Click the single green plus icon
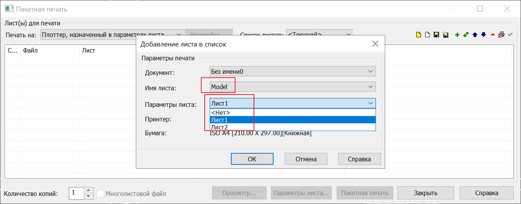The width and height of the screenshot is (521, 204). 457,35
